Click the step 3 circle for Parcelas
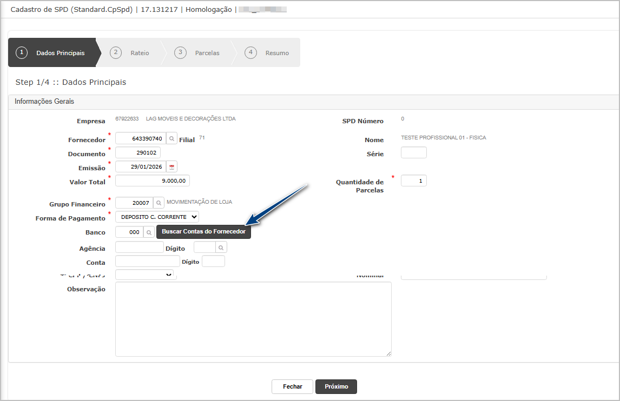The image size is (620, 401). click(180, 52)
